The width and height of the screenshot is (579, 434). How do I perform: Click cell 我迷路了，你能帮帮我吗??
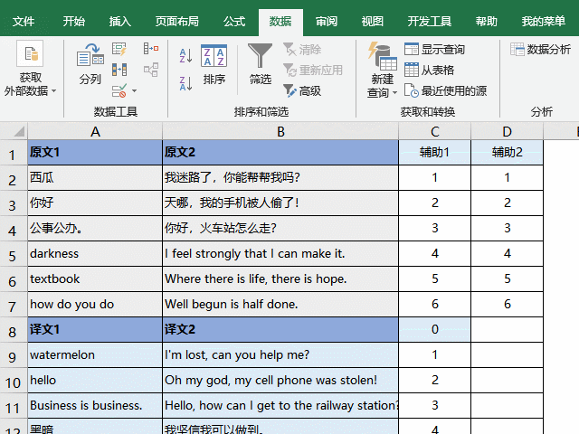pos(280,178)
